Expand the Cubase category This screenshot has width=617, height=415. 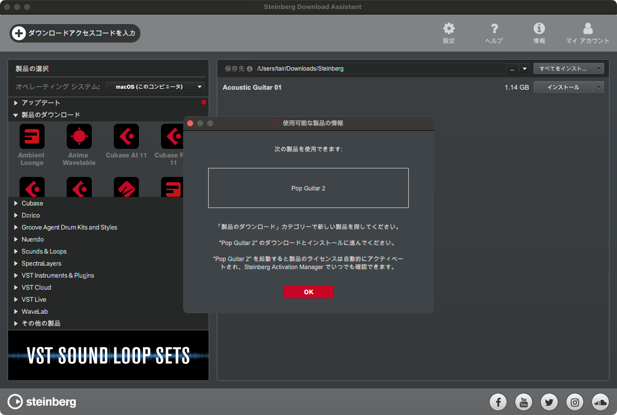pos(17,203)
